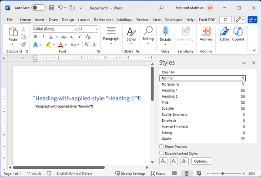The width and height of the screenshot is (261, 177).
Task: Switch to the References tab
Action: 104,20
